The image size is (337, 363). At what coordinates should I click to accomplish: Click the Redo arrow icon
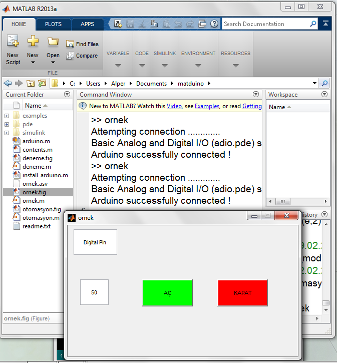(x=190, y=24)
